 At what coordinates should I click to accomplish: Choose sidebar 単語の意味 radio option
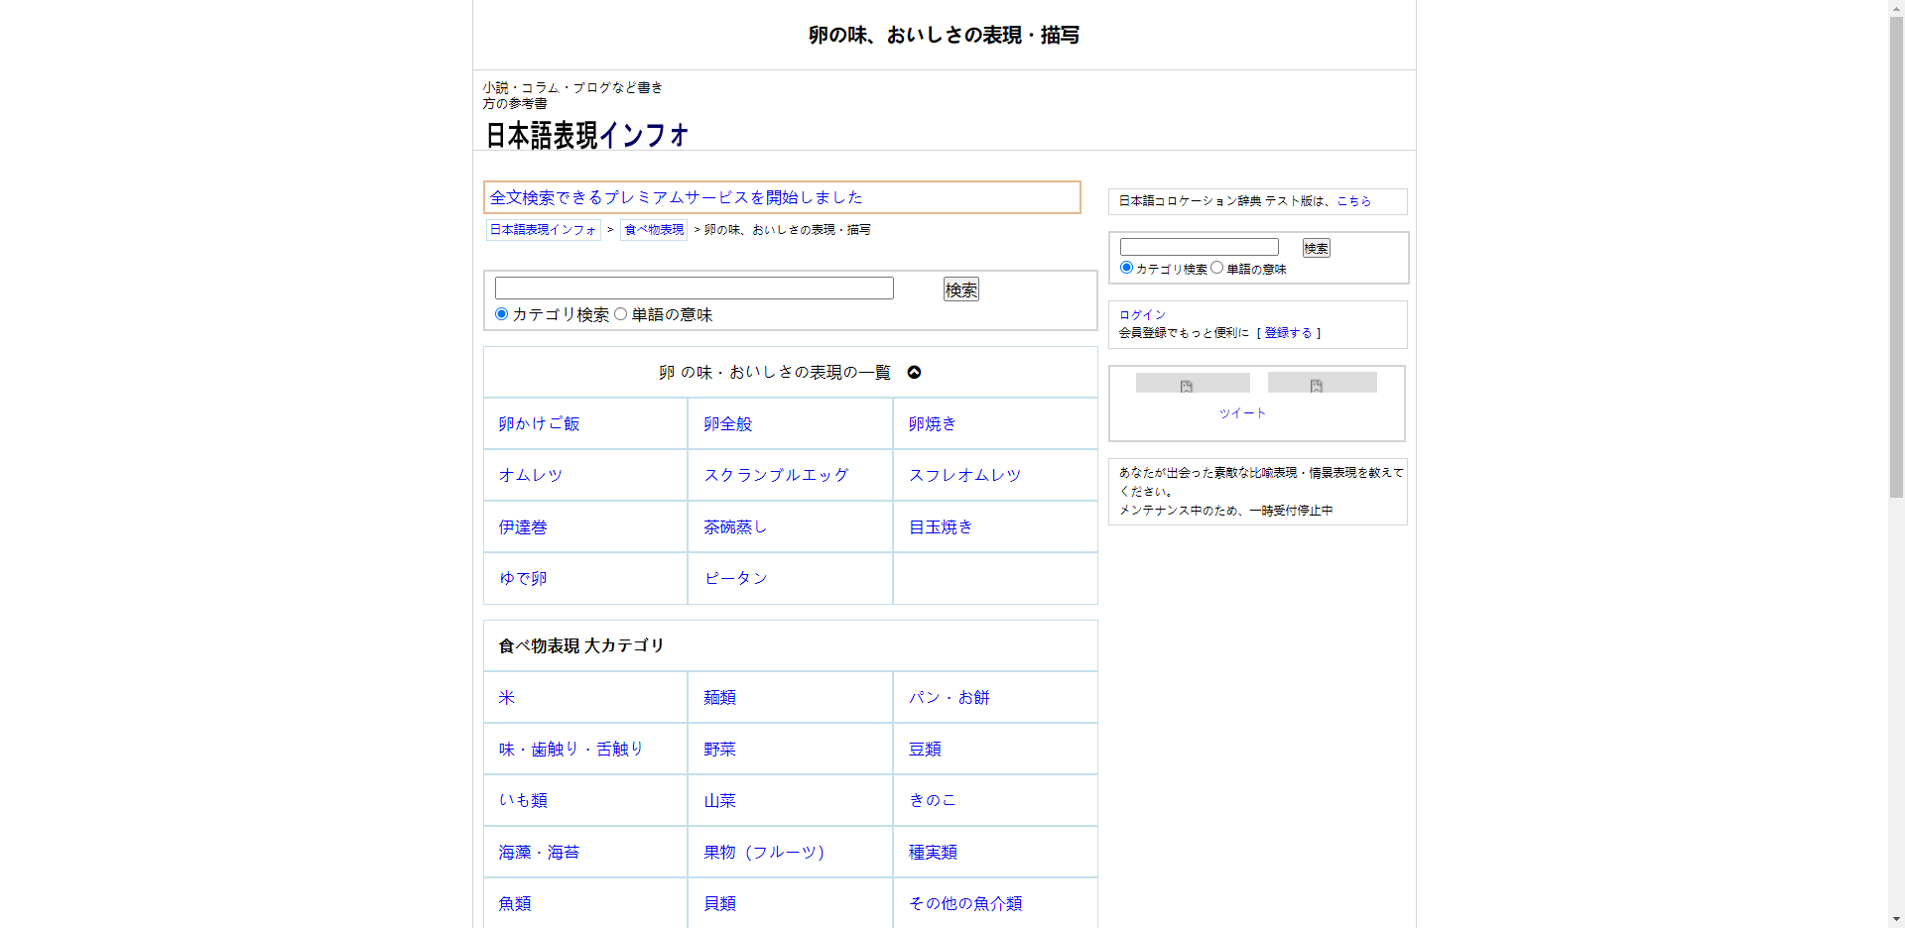click(x=1216, y=268)
